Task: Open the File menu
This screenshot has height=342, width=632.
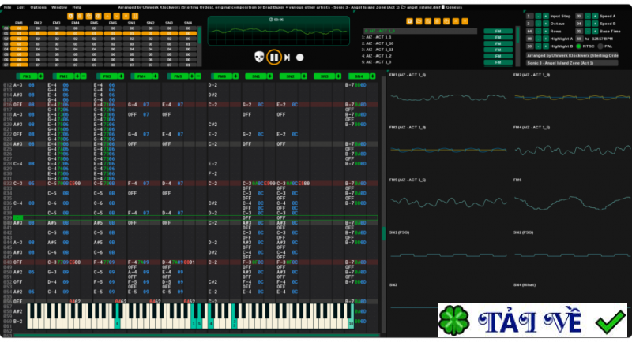Action: 8,6
